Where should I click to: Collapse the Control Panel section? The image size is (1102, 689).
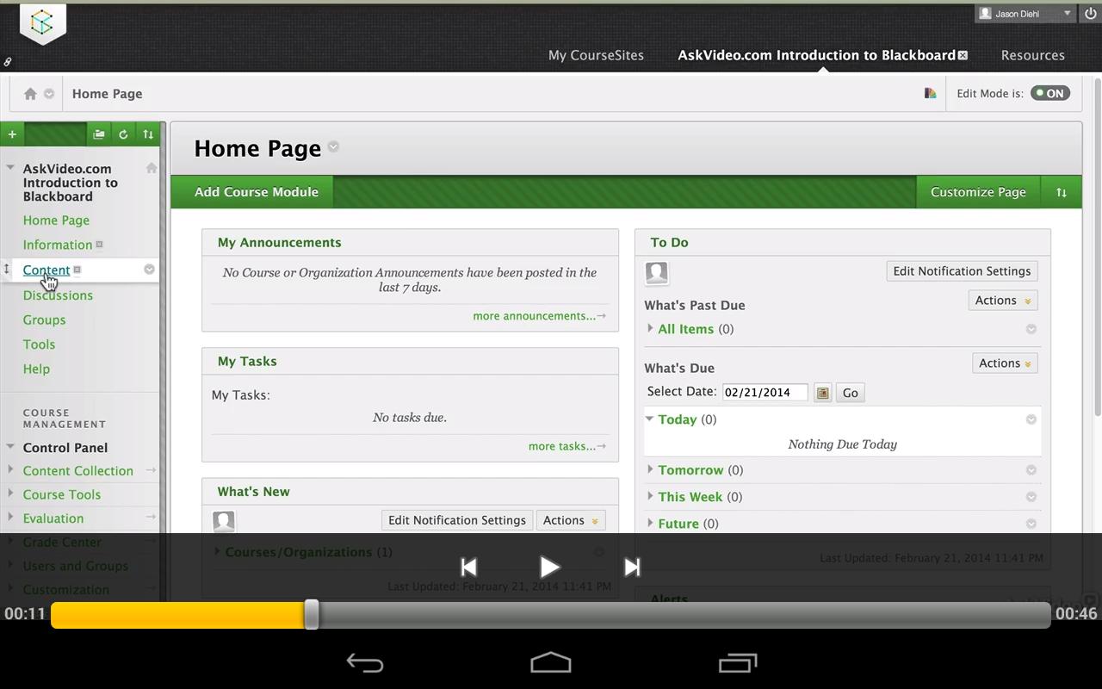pyautogui.click(x=10, y=447)
